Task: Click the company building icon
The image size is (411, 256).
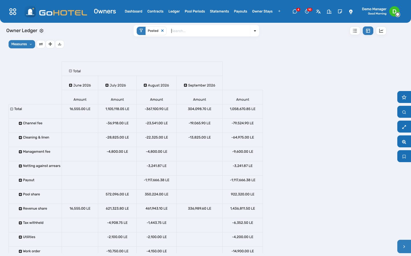Action: pos(329,12)
